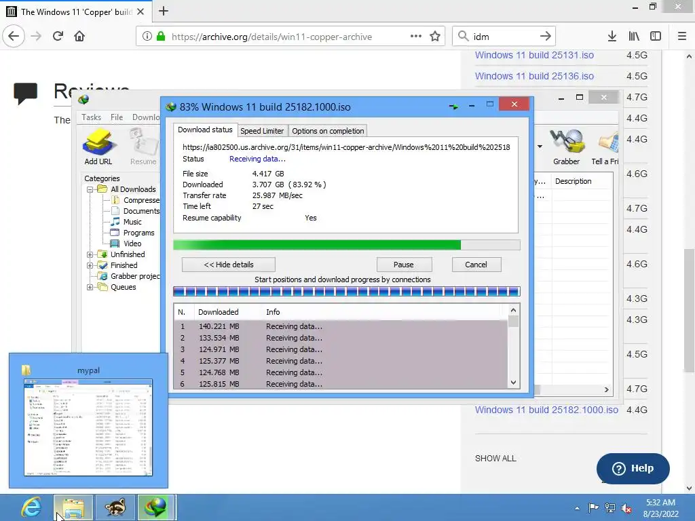695x521 pixels.
Task: Click the site information icon in URL bar
Action: [x=147, y=37]
